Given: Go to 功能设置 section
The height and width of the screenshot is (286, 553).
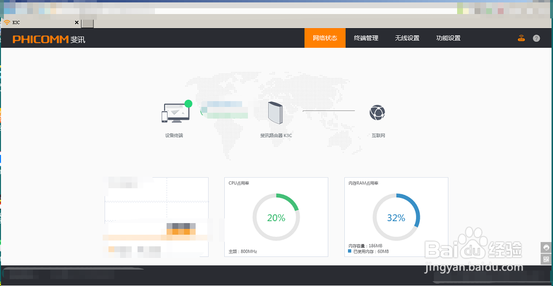Looking at the screenshot, I should (448, 38).
